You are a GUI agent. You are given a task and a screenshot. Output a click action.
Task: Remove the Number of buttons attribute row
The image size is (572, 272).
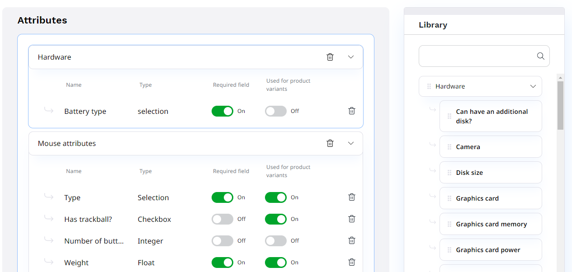tap(352, 240)
